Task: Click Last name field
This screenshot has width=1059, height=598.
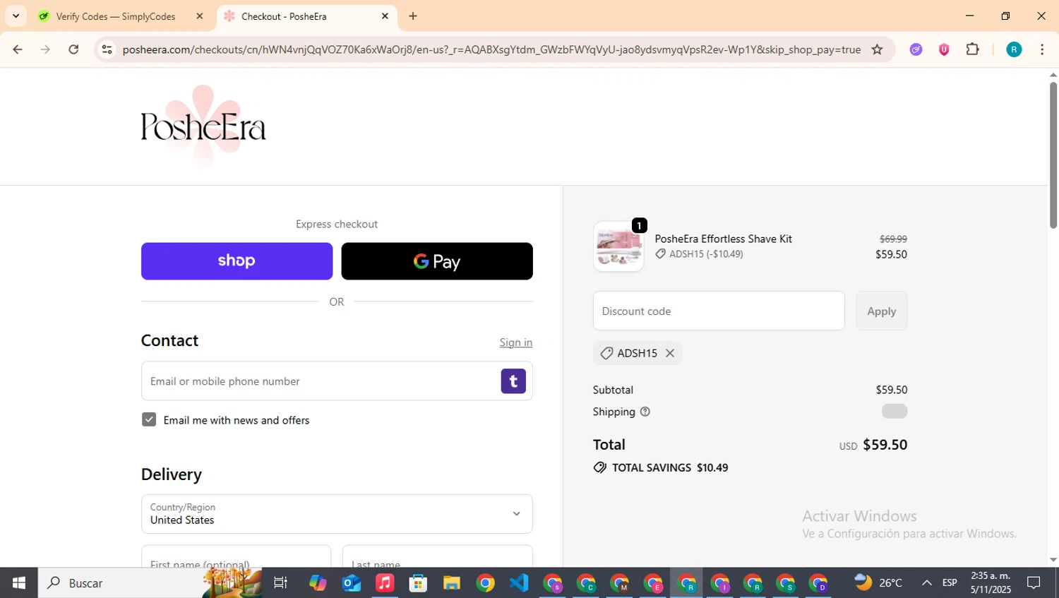Action: click(437, 556)
